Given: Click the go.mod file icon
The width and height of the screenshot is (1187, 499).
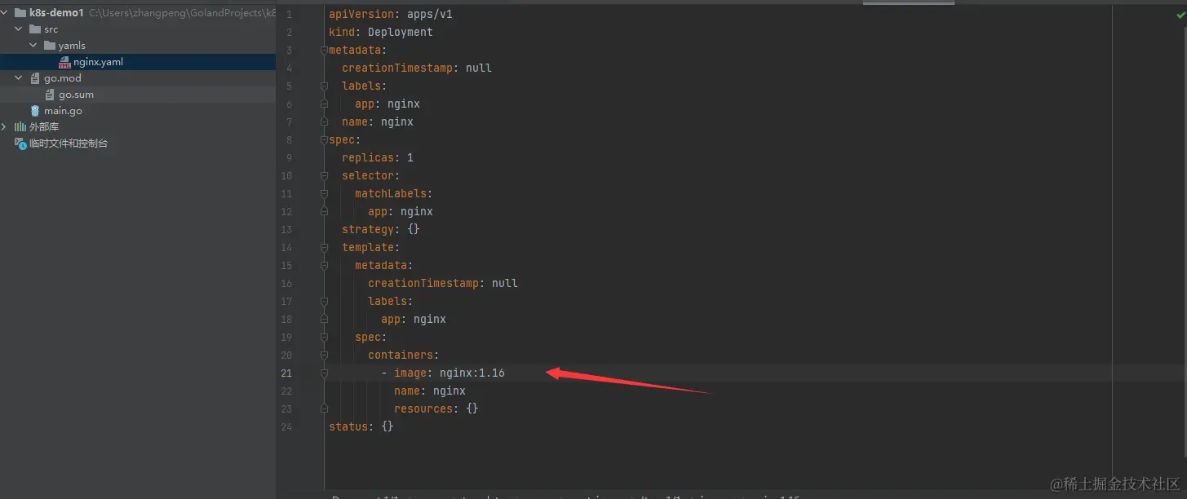Looking at the screenshot, I should click(x=35, y=78).
